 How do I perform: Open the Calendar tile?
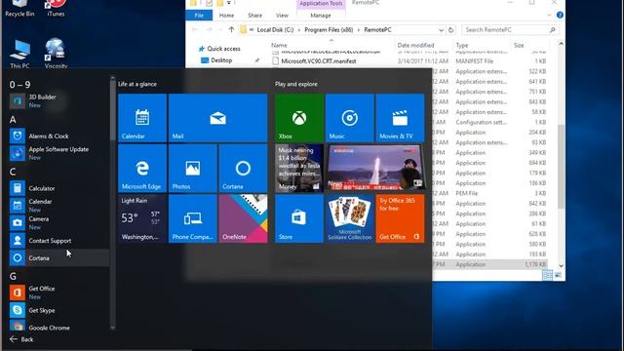click(x=142, y=118)
